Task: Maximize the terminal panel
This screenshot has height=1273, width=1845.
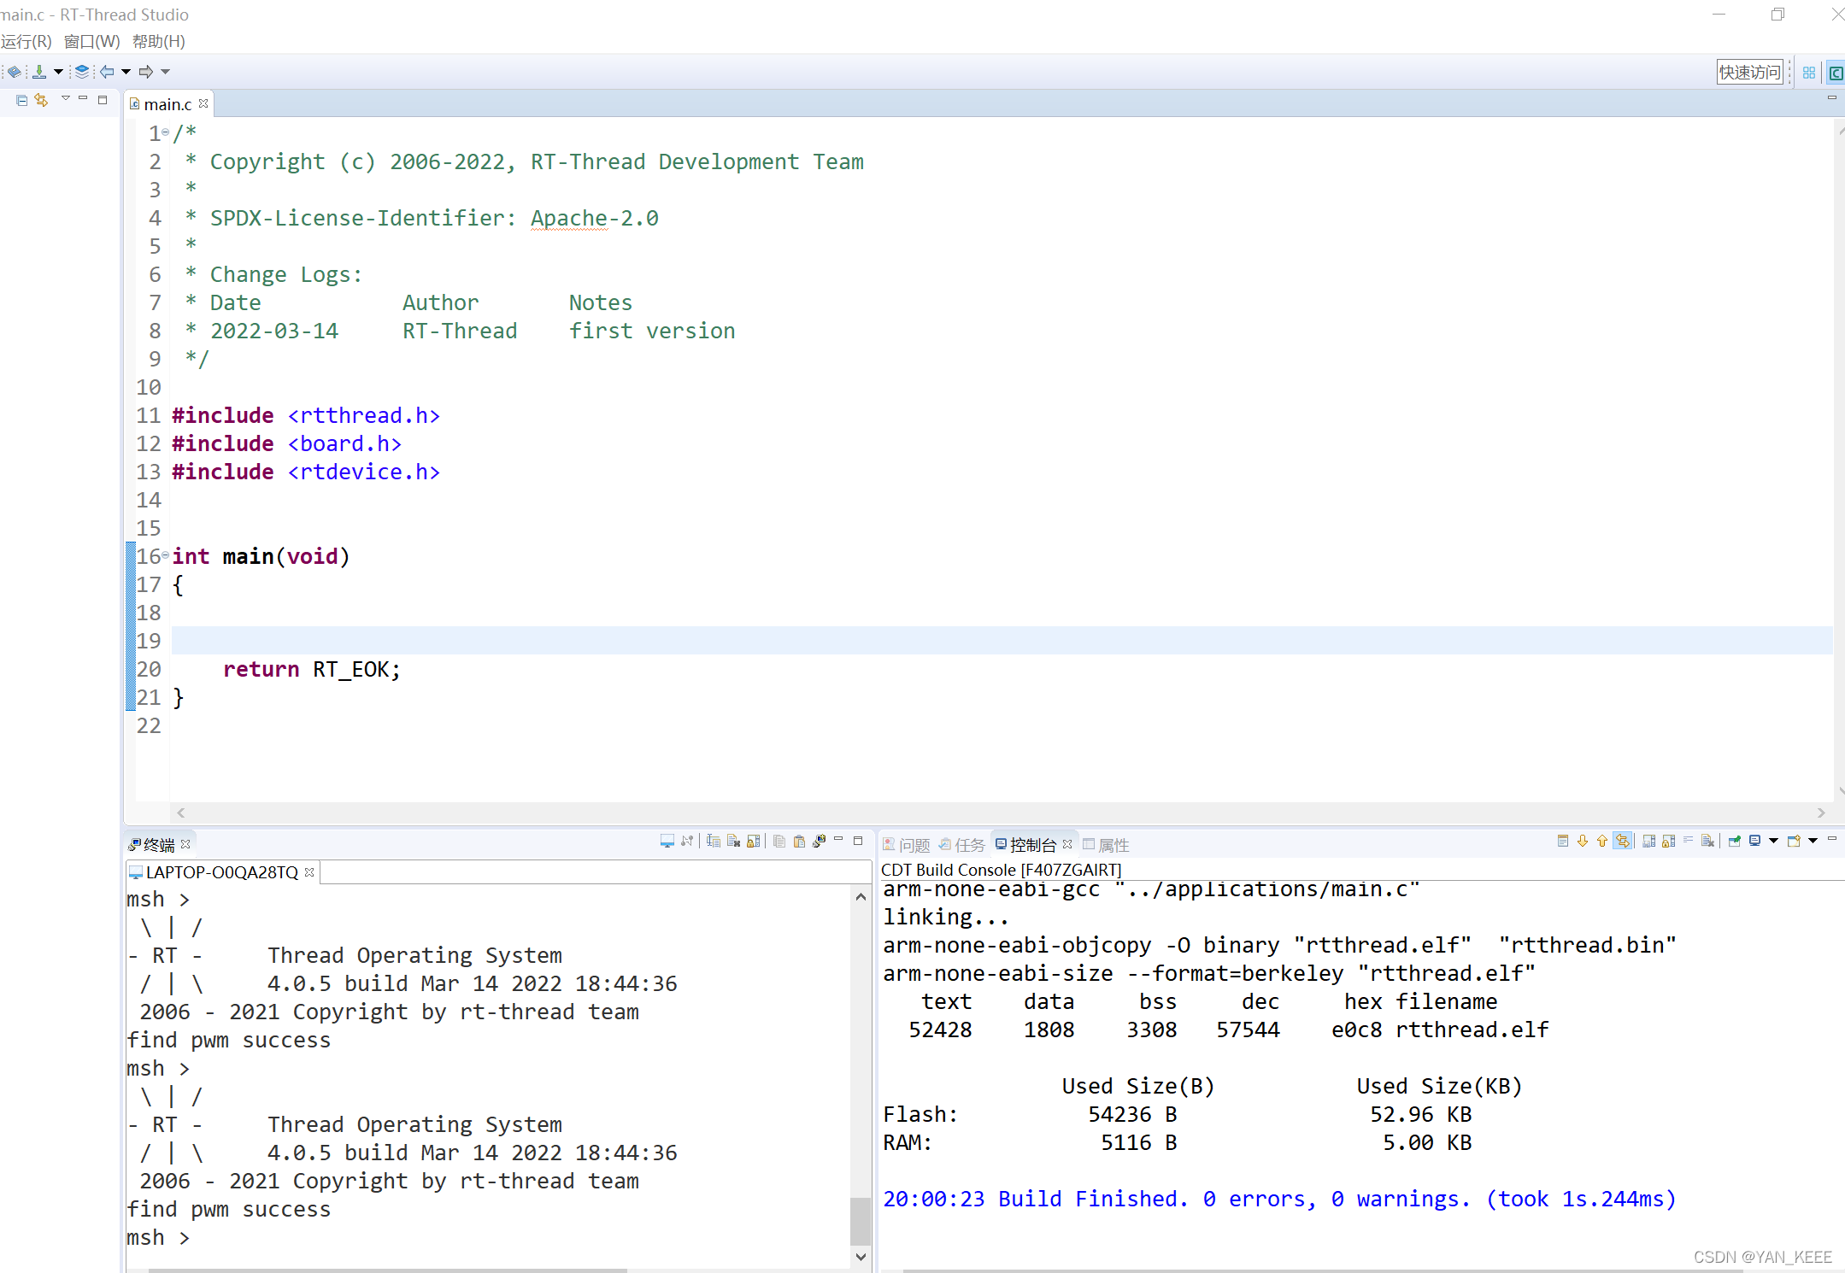Action: (x=858, y=841)
